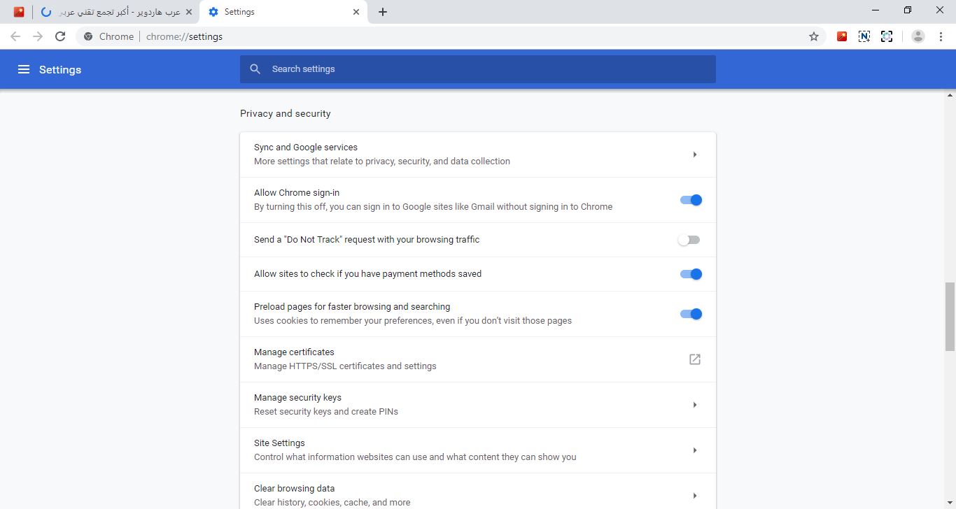This screenshot has height=509, width=956.
Task: Select the pinned red tab
Action: click(x=19, y=12)
